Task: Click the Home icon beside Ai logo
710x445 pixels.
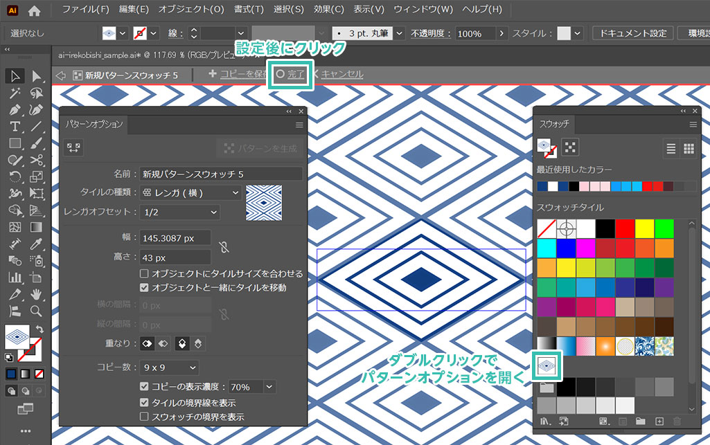Action: click(x=34, y=10)
